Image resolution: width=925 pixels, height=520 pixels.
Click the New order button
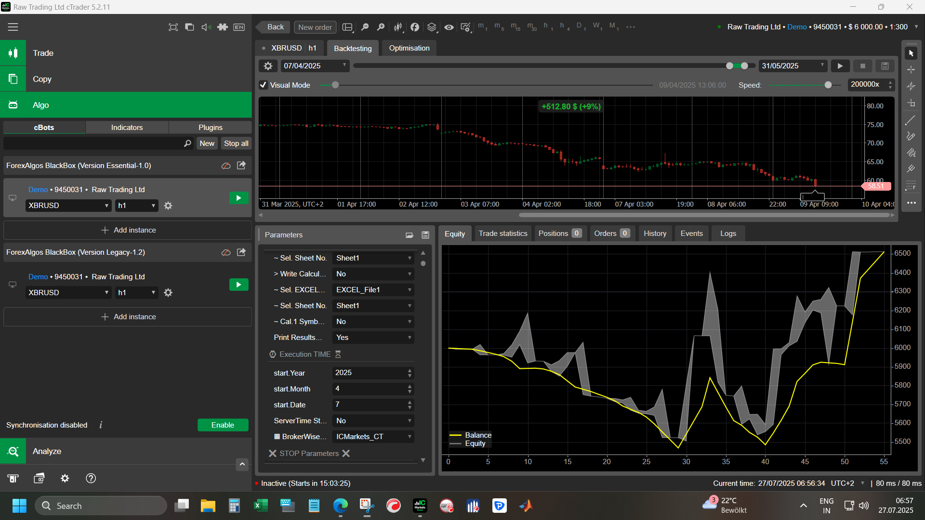coord(315,27)
